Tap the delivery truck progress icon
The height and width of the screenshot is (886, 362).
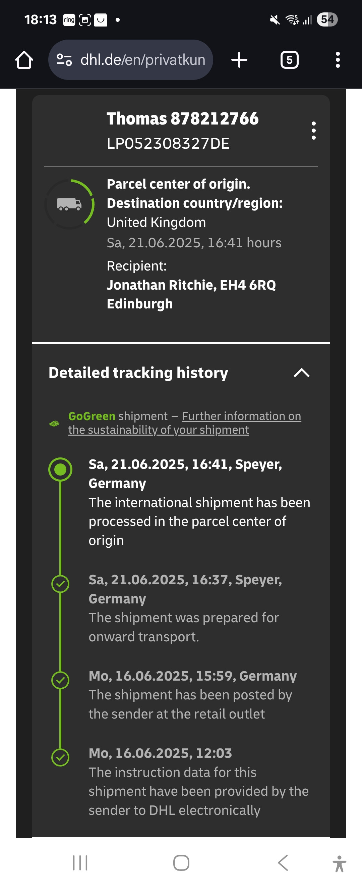coord(69,204)
